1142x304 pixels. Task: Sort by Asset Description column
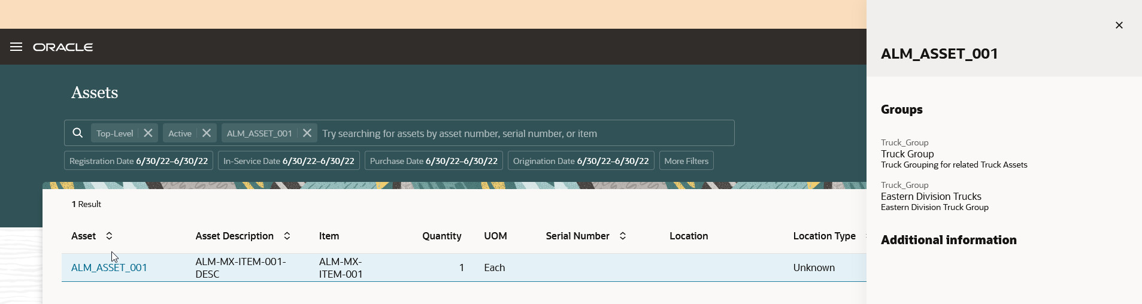click(x=287, y=236)
